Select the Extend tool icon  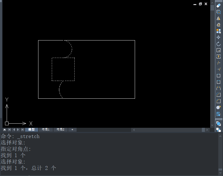[219, 69]
